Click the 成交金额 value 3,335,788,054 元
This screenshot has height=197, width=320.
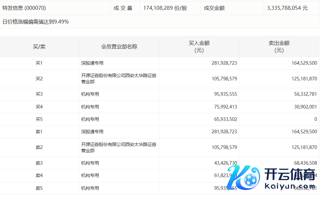click(x=287, y=8)
